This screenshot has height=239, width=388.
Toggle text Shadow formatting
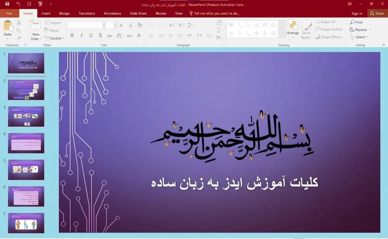[x=100, y=35]
